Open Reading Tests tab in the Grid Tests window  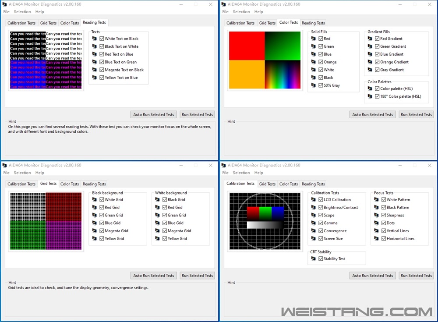(x=94, y=184)
